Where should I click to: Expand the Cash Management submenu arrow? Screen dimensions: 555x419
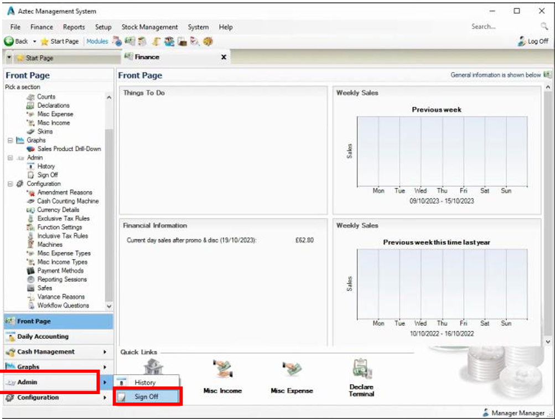[x=105, y=352]
